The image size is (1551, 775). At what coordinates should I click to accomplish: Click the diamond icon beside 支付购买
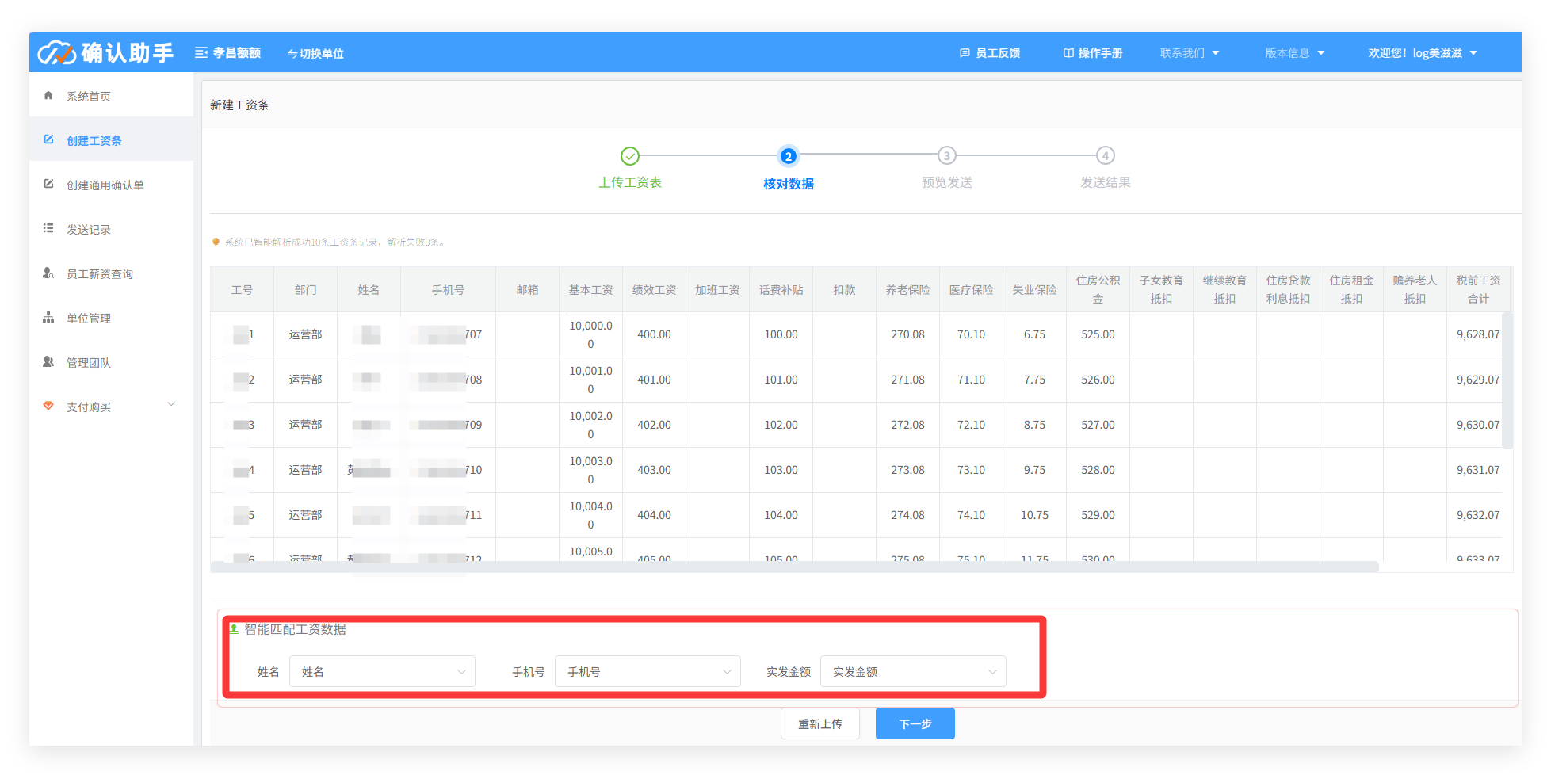tap(48, 407)
